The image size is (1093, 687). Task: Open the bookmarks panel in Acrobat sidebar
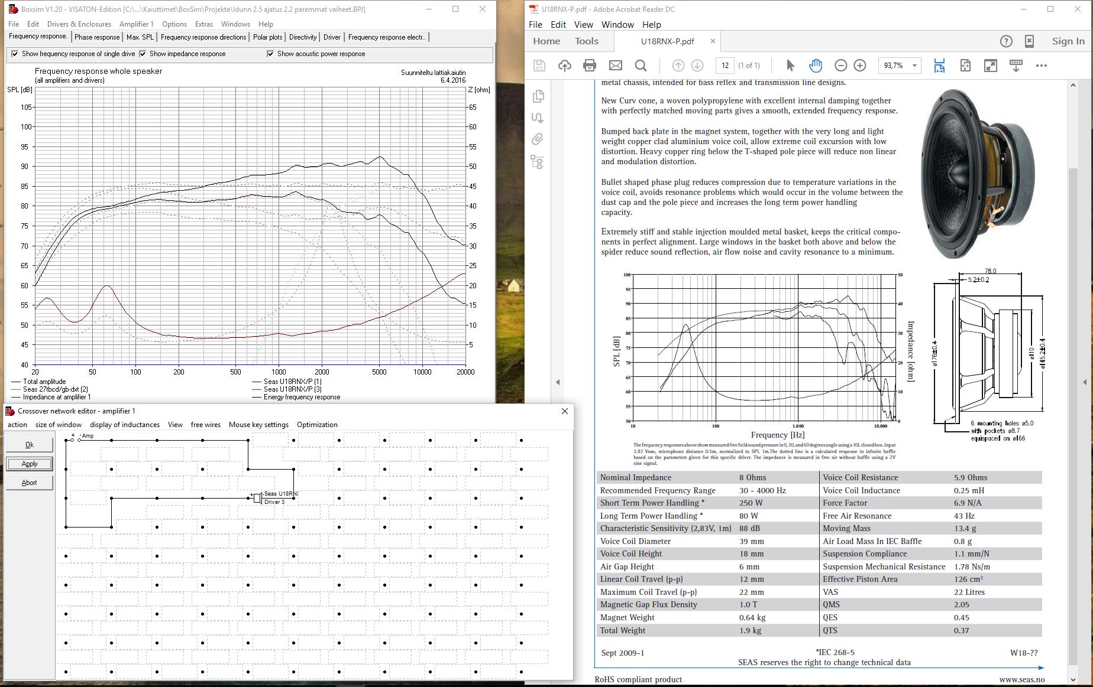[538, 118]
